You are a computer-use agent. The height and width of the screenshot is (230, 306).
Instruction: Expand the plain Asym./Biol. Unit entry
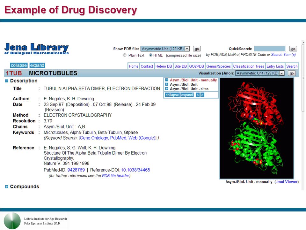[167, 84]
